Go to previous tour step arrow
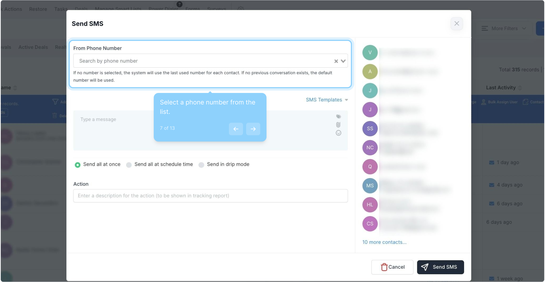Image resolution: width=545 pixels, height=282 pixels. (x=236, y=129)
